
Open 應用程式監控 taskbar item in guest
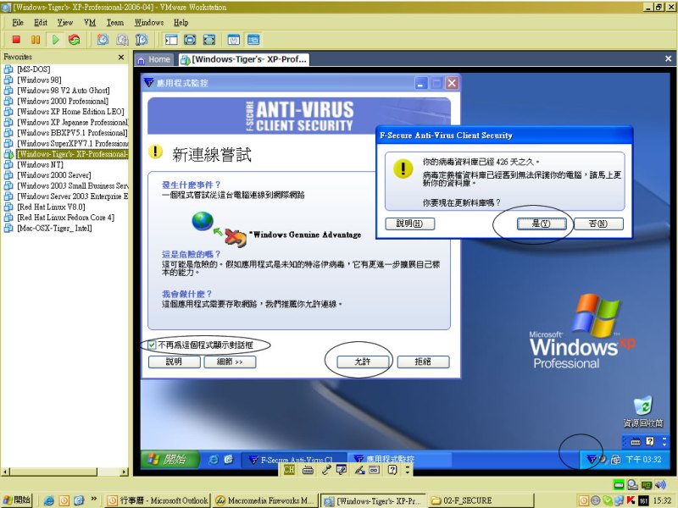point(399,460)
